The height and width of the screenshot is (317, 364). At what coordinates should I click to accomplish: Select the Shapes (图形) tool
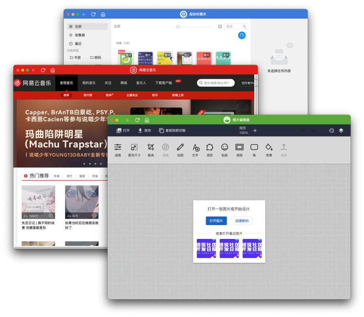pos(210,150)
